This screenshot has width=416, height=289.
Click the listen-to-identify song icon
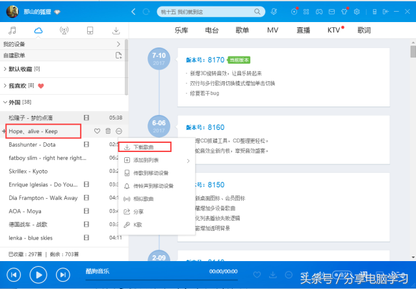274,12
